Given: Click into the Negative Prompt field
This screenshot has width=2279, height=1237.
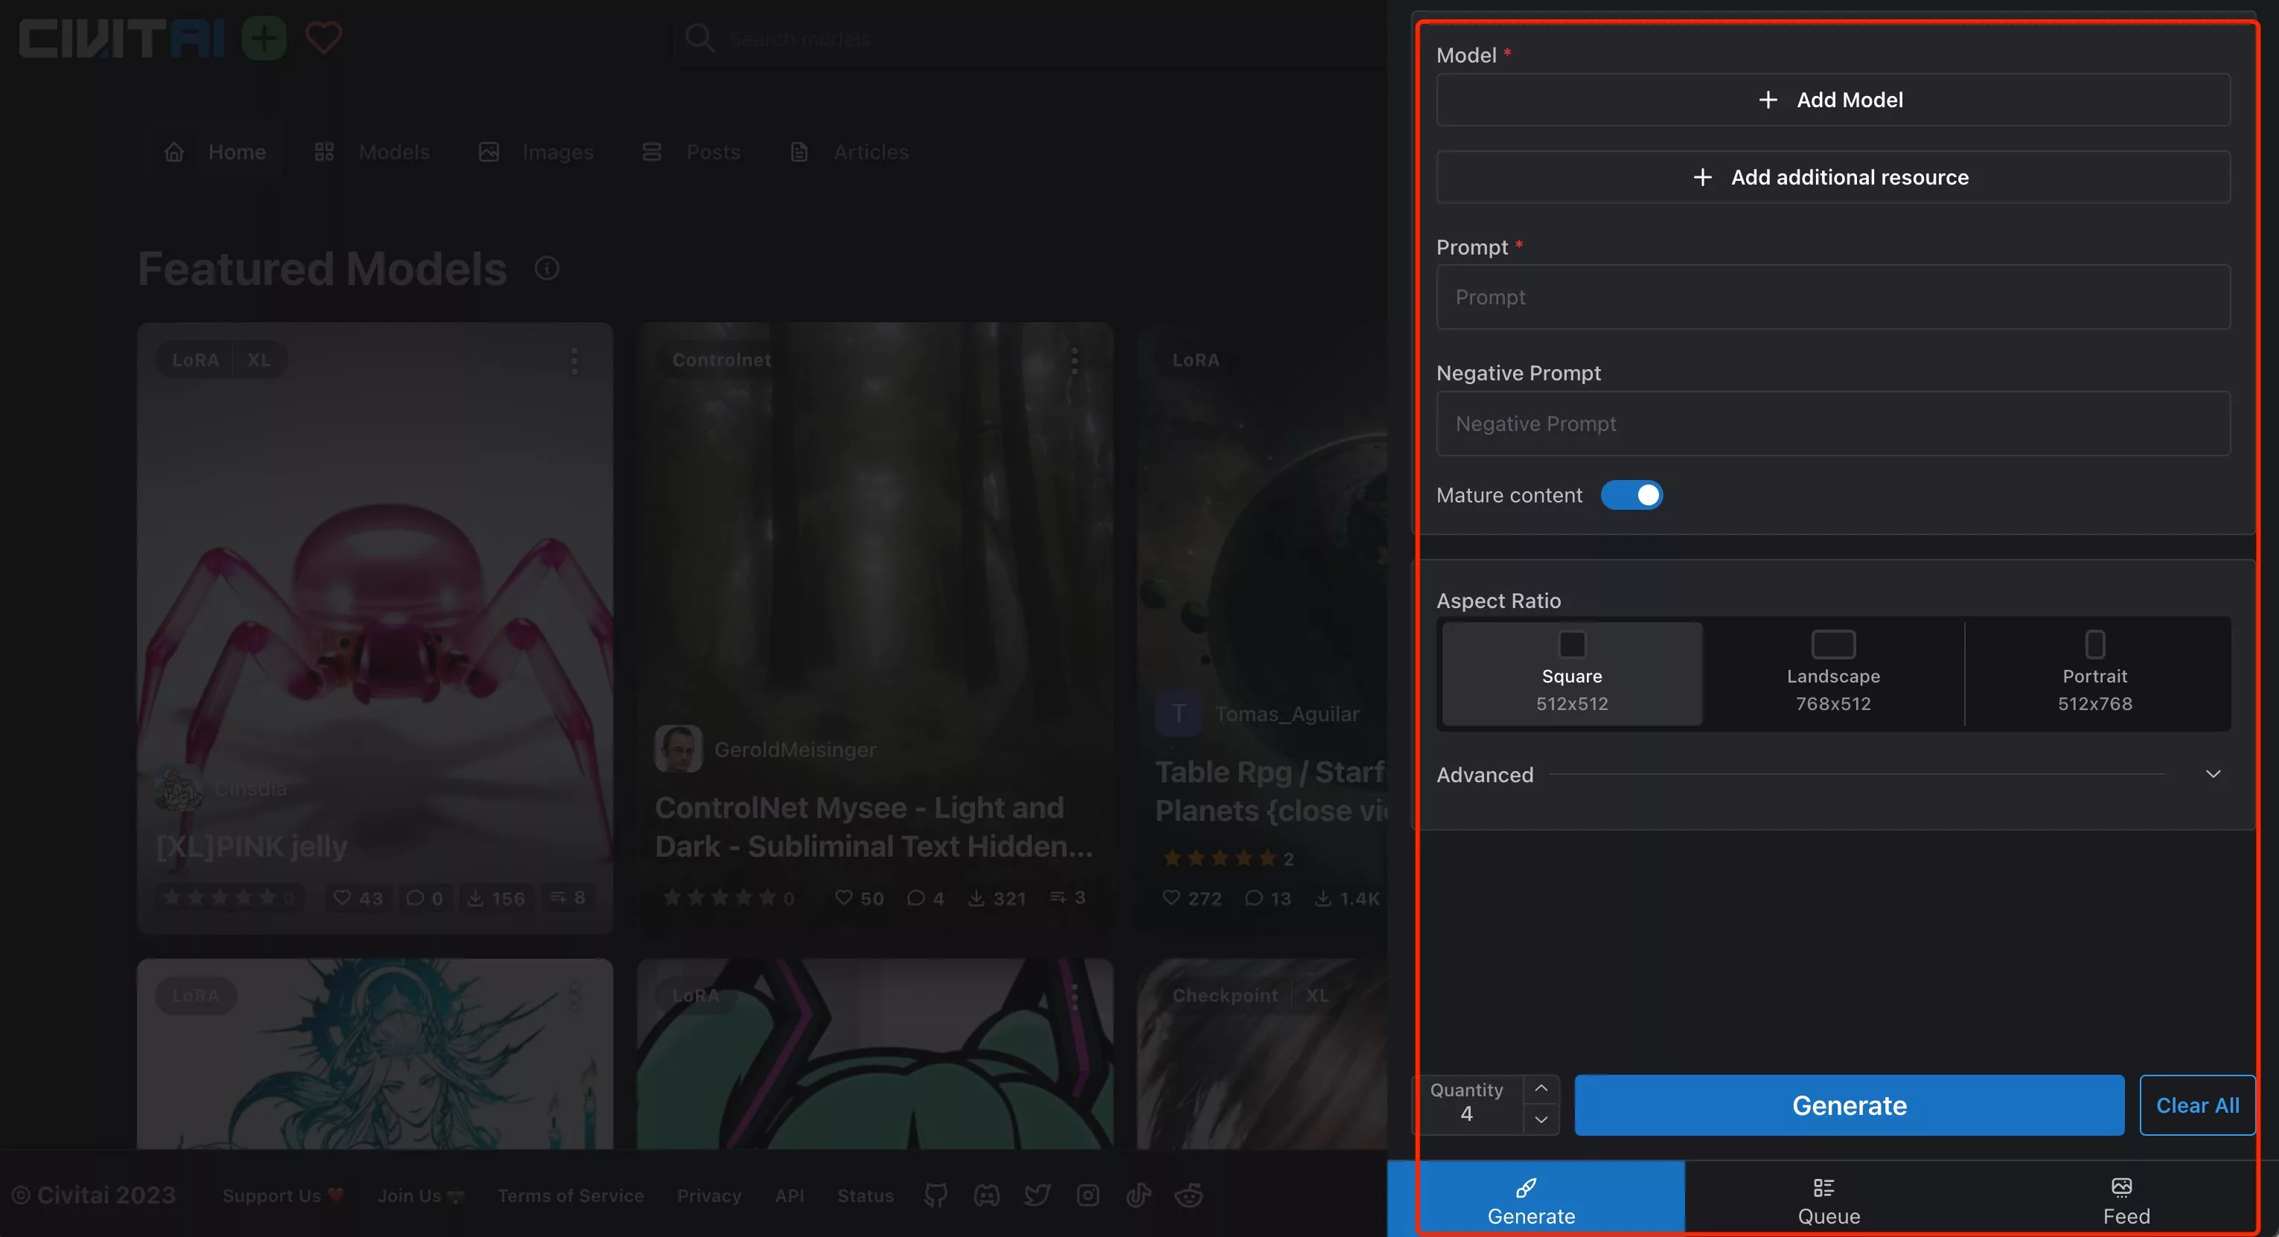Looking at the screenshot, I should (1833, 423).
